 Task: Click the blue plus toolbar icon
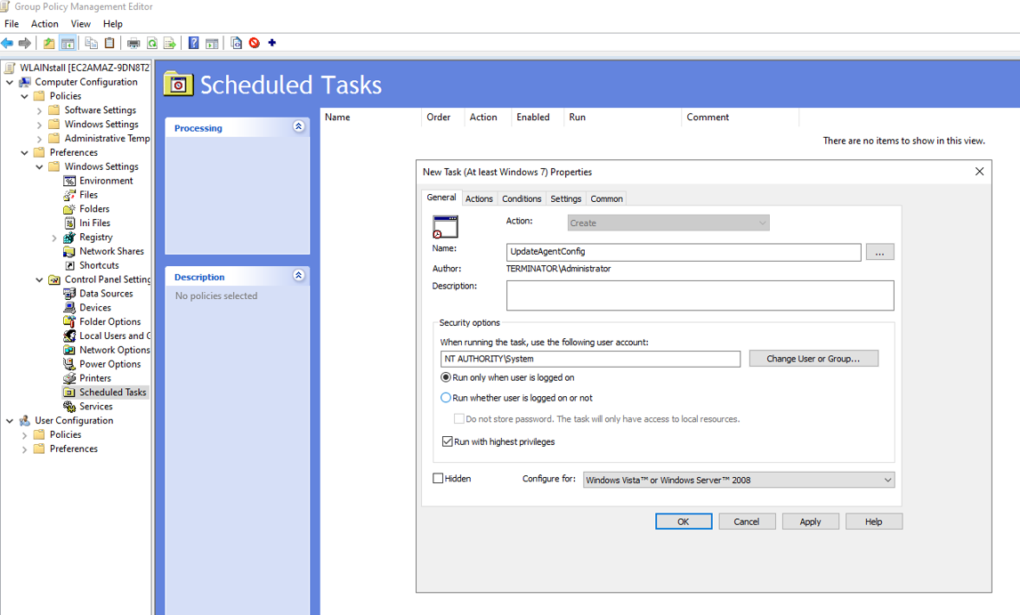272,43
